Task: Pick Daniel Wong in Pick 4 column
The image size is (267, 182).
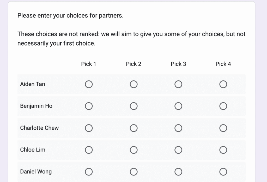Action: (223, 172)
